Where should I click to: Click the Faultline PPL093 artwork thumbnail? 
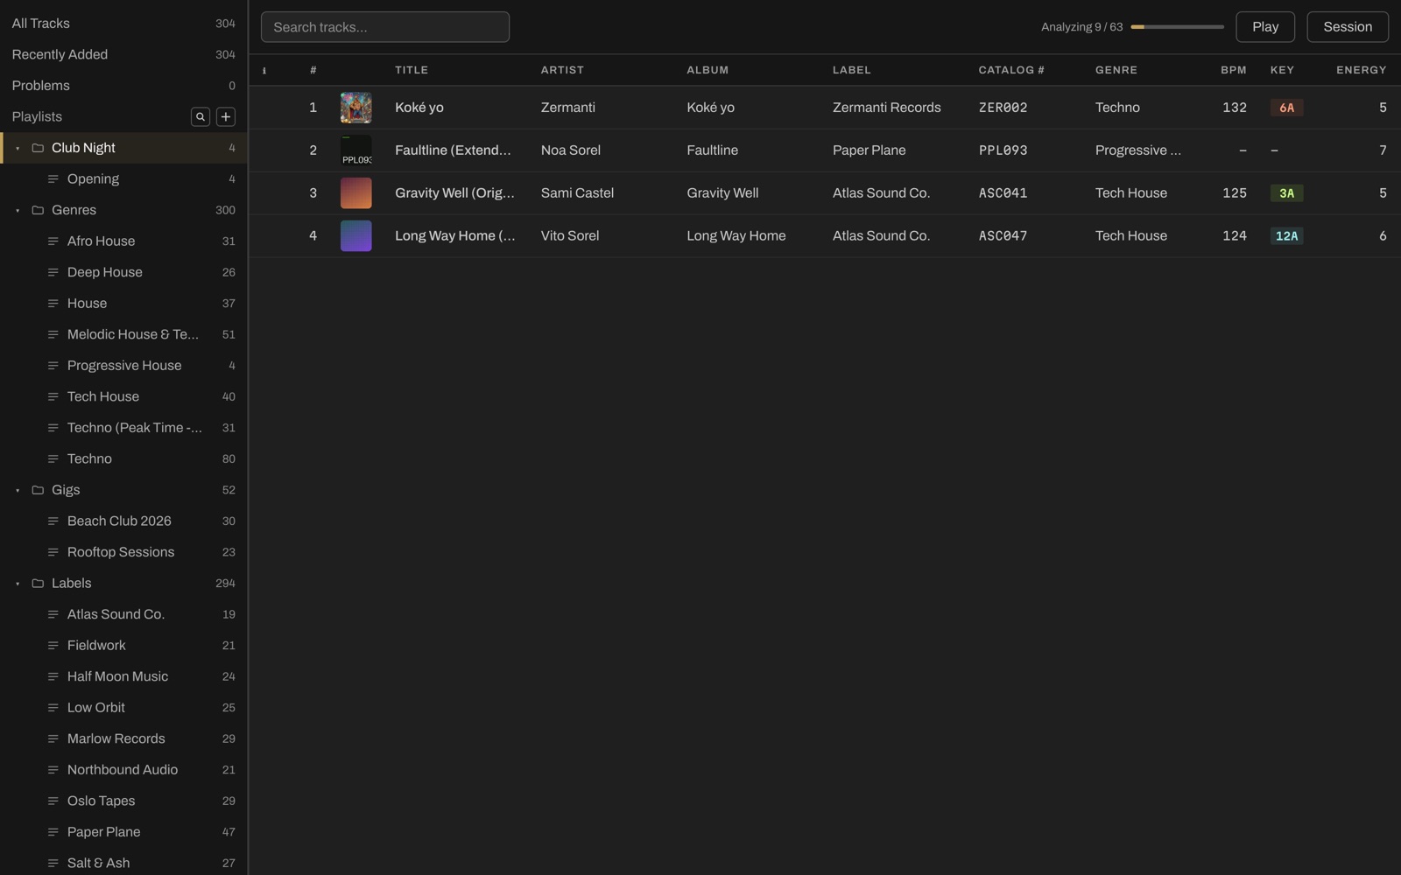point(356,150)
